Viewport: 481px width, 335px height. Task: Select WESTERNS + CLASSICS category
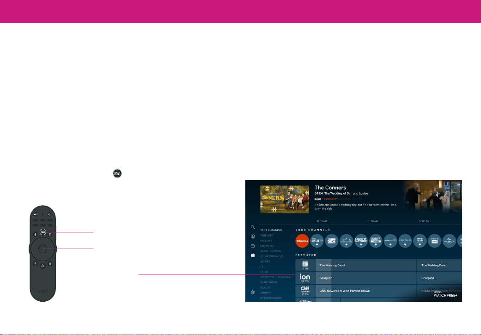pos(275,277)
